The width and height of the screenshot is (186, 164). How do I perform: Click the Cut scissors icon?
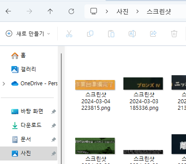[x=69, y=34]
